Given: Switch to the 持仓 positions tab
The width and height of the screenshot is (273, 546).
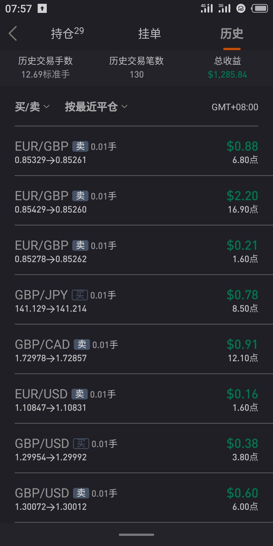Looking at the screenshot, I should [67, 33].
